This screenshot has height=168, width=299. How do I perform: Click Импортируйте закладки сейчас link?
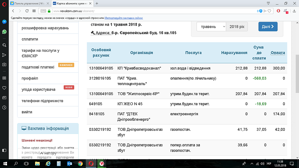[124, 18]
